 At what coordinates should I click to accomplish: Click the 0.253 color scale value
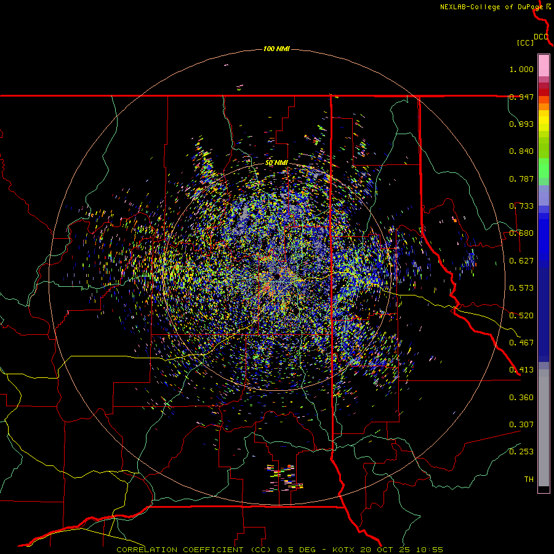(521, 452)
